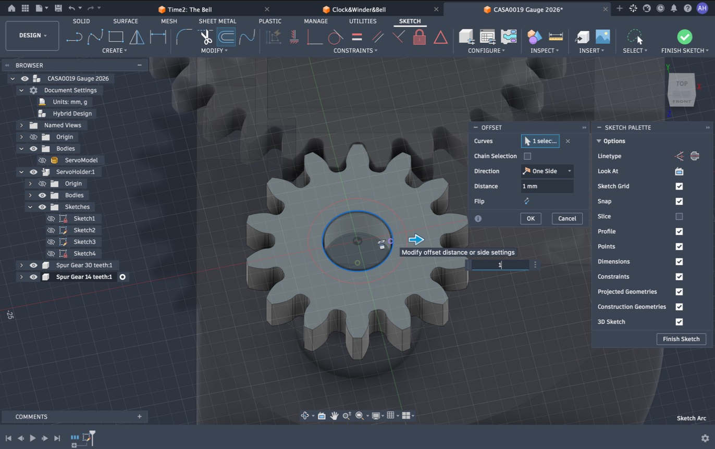This screenshot has width=715, height=449.
Task: Open the DESIGN workspace dropdown
Action: (x=32, y=35)
